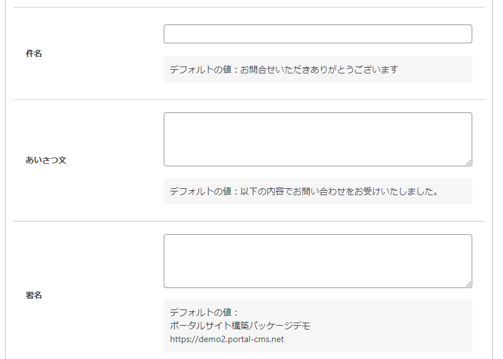Click the あいさつ文 field label
Image resolution: width=503 pixels, height=359 pixels.
coord(46,160)
